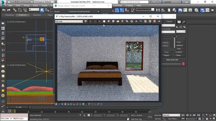Click the light bulb icon in left sidebar
Screen dimensions: 216x121
click(x=3, y=44)
